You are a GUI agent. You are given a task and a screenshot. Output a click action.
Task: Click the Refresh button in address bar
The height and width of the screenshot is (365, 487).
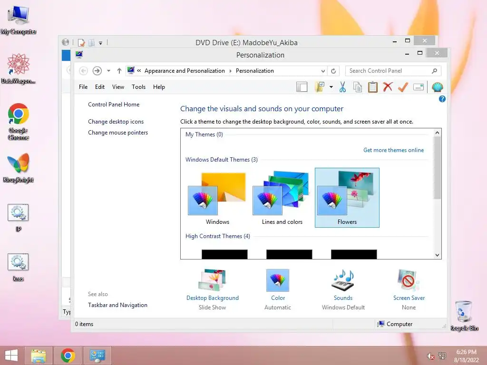(333, 71)
